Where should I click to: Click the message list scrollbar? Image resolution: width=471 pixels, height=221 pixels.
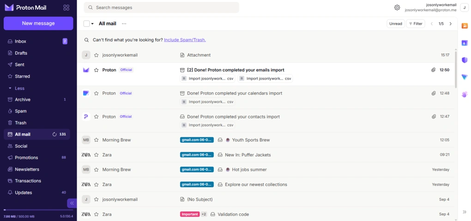456,70
